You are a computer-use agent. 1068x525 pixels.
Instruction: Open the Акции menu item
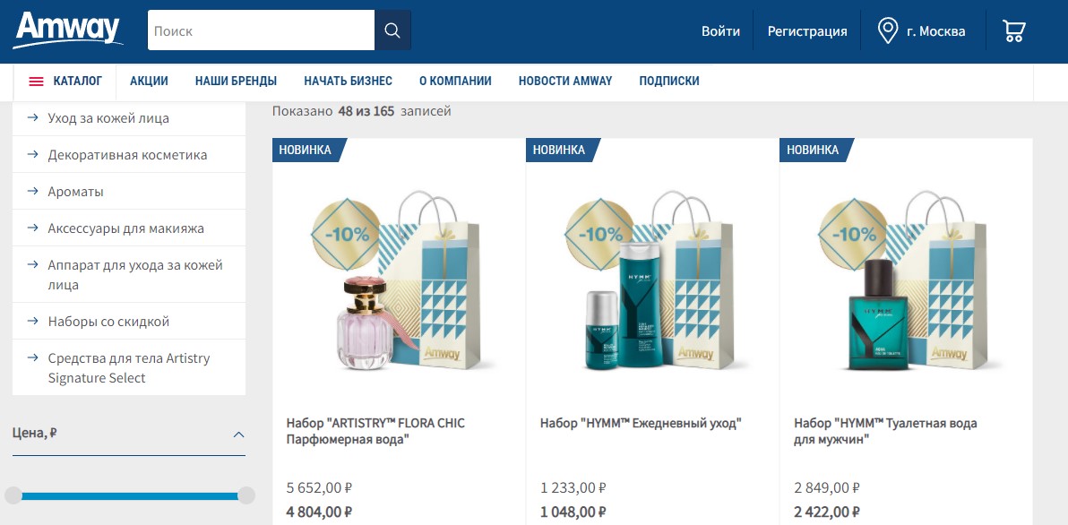click(149, 81)
